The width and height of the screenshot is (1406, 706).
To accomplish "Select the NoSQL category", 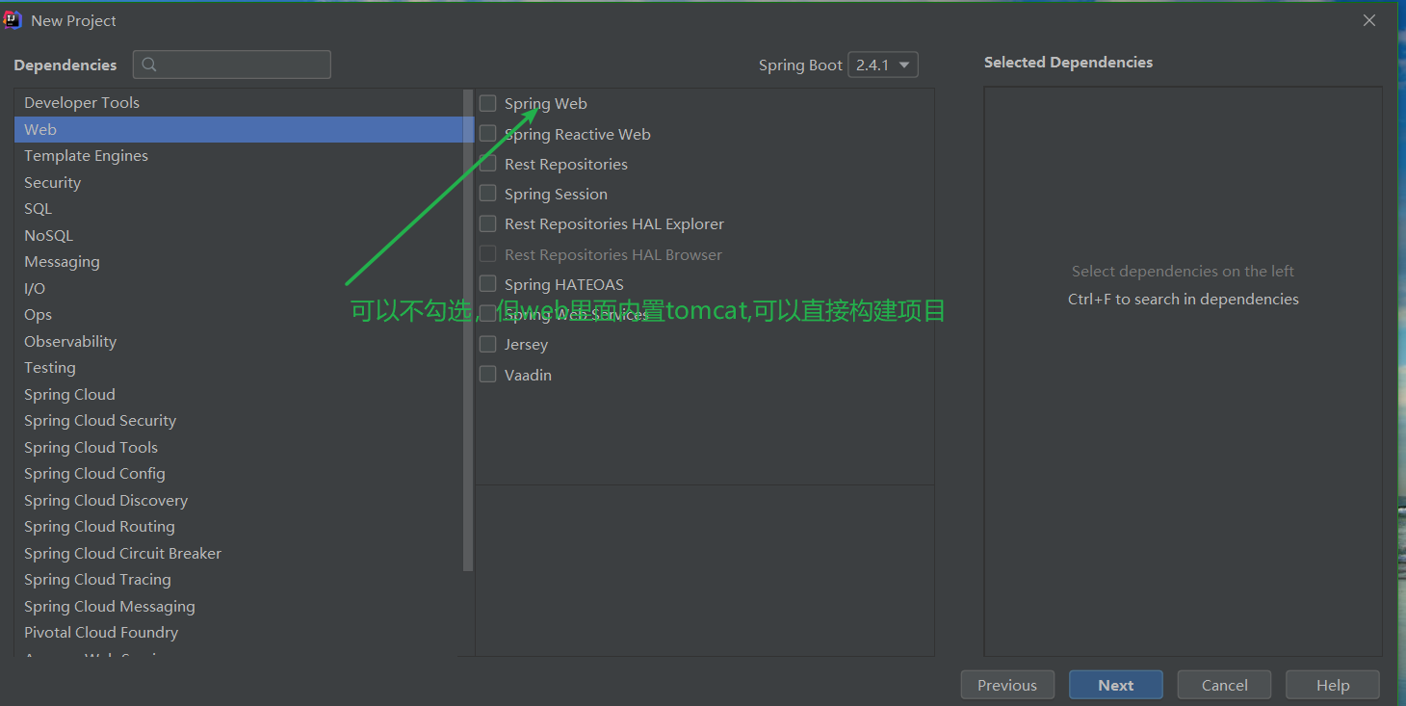I will (x=239, y=235).
